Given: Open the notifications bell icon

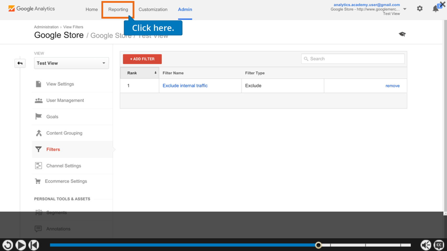Looking at the screenshot, I should click(x=436, y=9).
